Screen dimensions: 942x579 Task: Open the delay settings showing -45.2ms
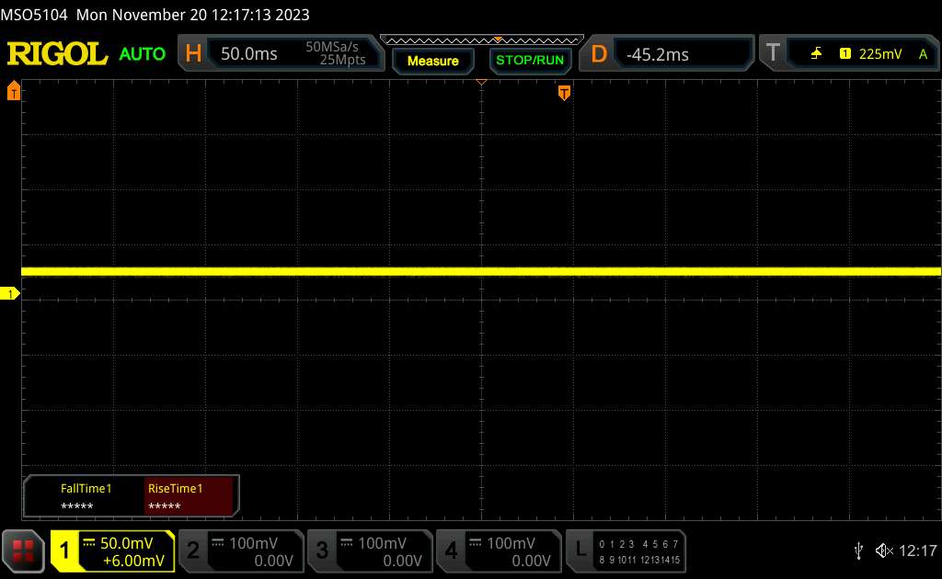point(669,54)
